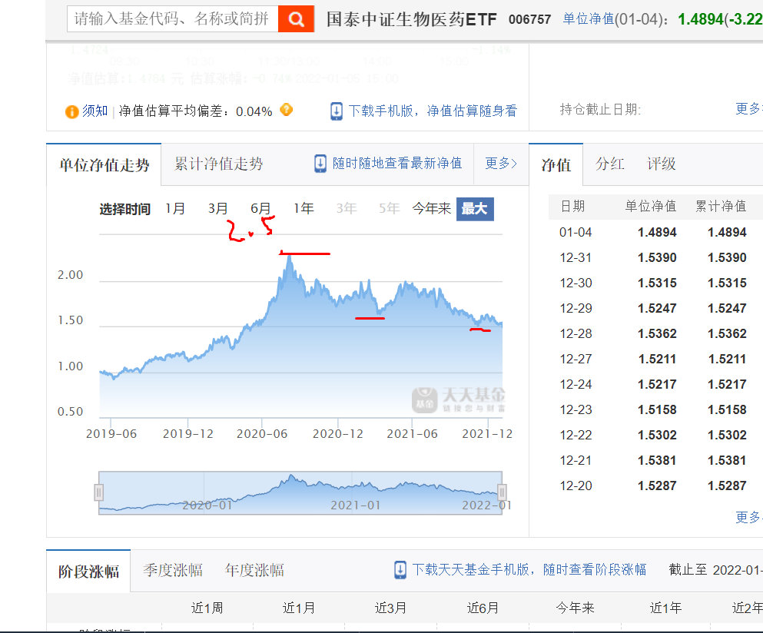Click the phone icon before 下载天天基金手机版

(x=400, y=570)
